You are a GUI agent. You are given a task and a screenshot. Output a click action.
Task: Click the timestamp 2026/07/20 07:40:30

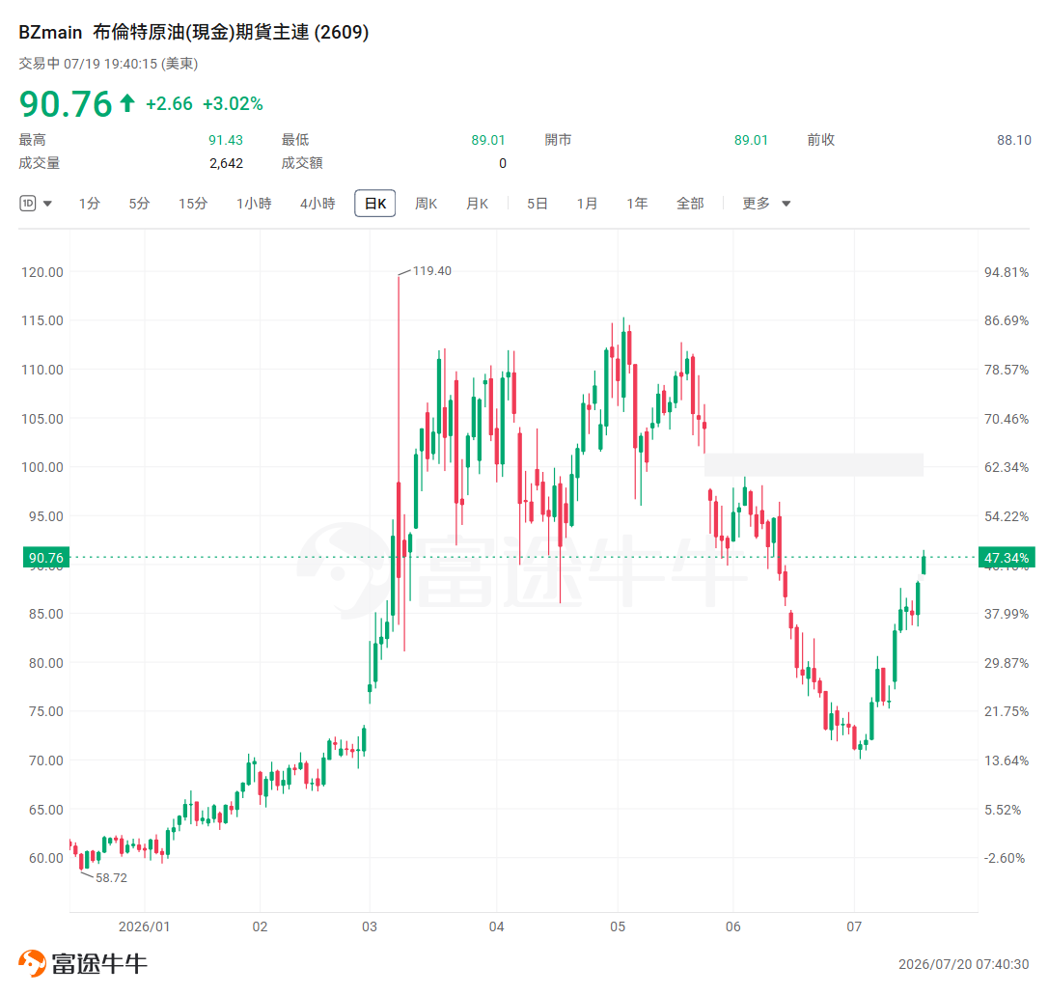pyautogui.click(x=964, y=963)
